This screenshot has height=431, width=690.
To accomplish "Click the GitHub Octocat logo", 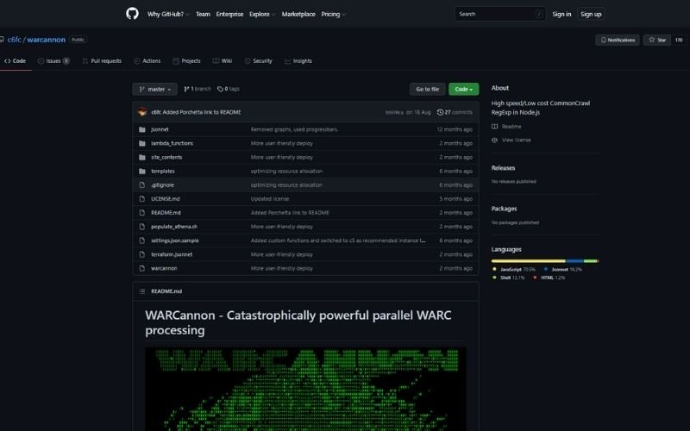I will [132, 14].
